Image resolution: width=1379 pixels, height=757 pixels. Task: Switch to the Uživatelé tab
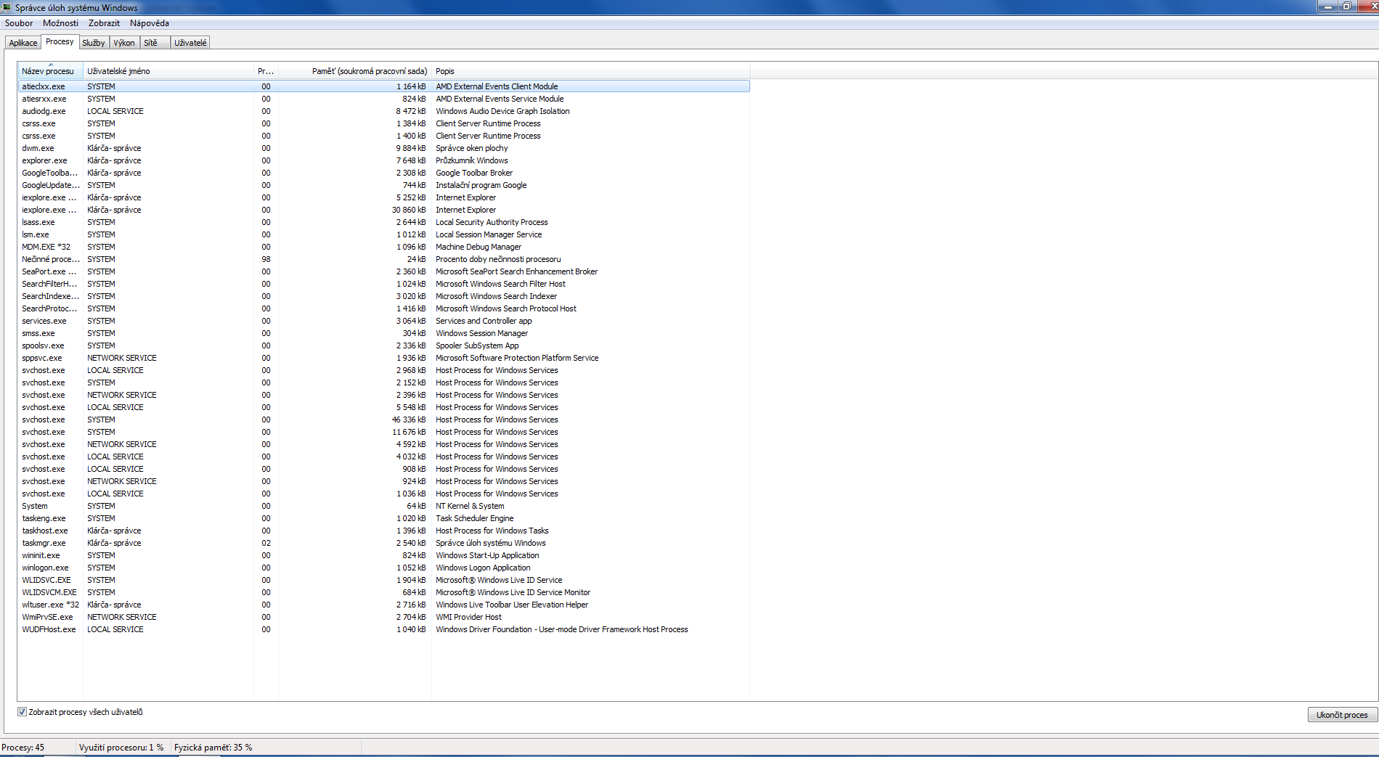pyautogui.click(x=190, y=43)
